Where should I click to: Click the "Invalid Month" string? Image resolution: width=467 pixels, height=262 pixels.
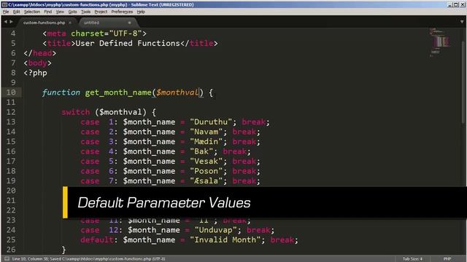(x=225, y=239)
